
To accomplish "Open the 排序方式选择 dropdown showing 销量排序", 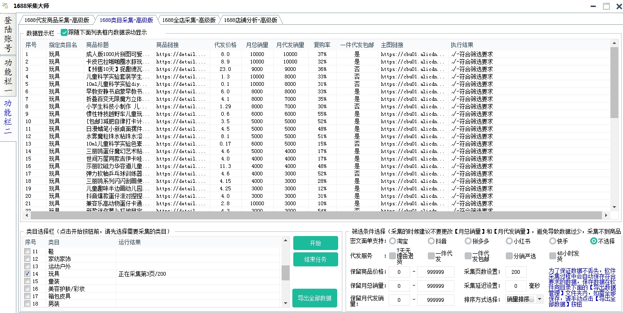I will point(524,299).
